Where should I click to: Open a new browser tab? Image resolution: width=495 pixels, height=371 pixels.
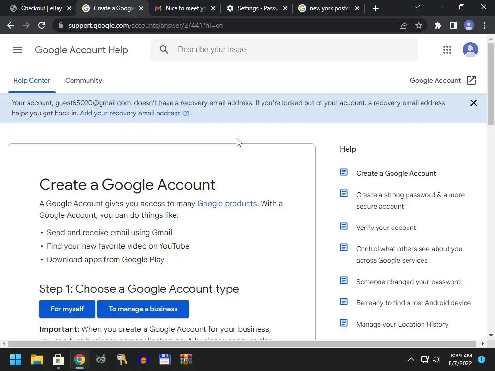[x=375, y=8]
